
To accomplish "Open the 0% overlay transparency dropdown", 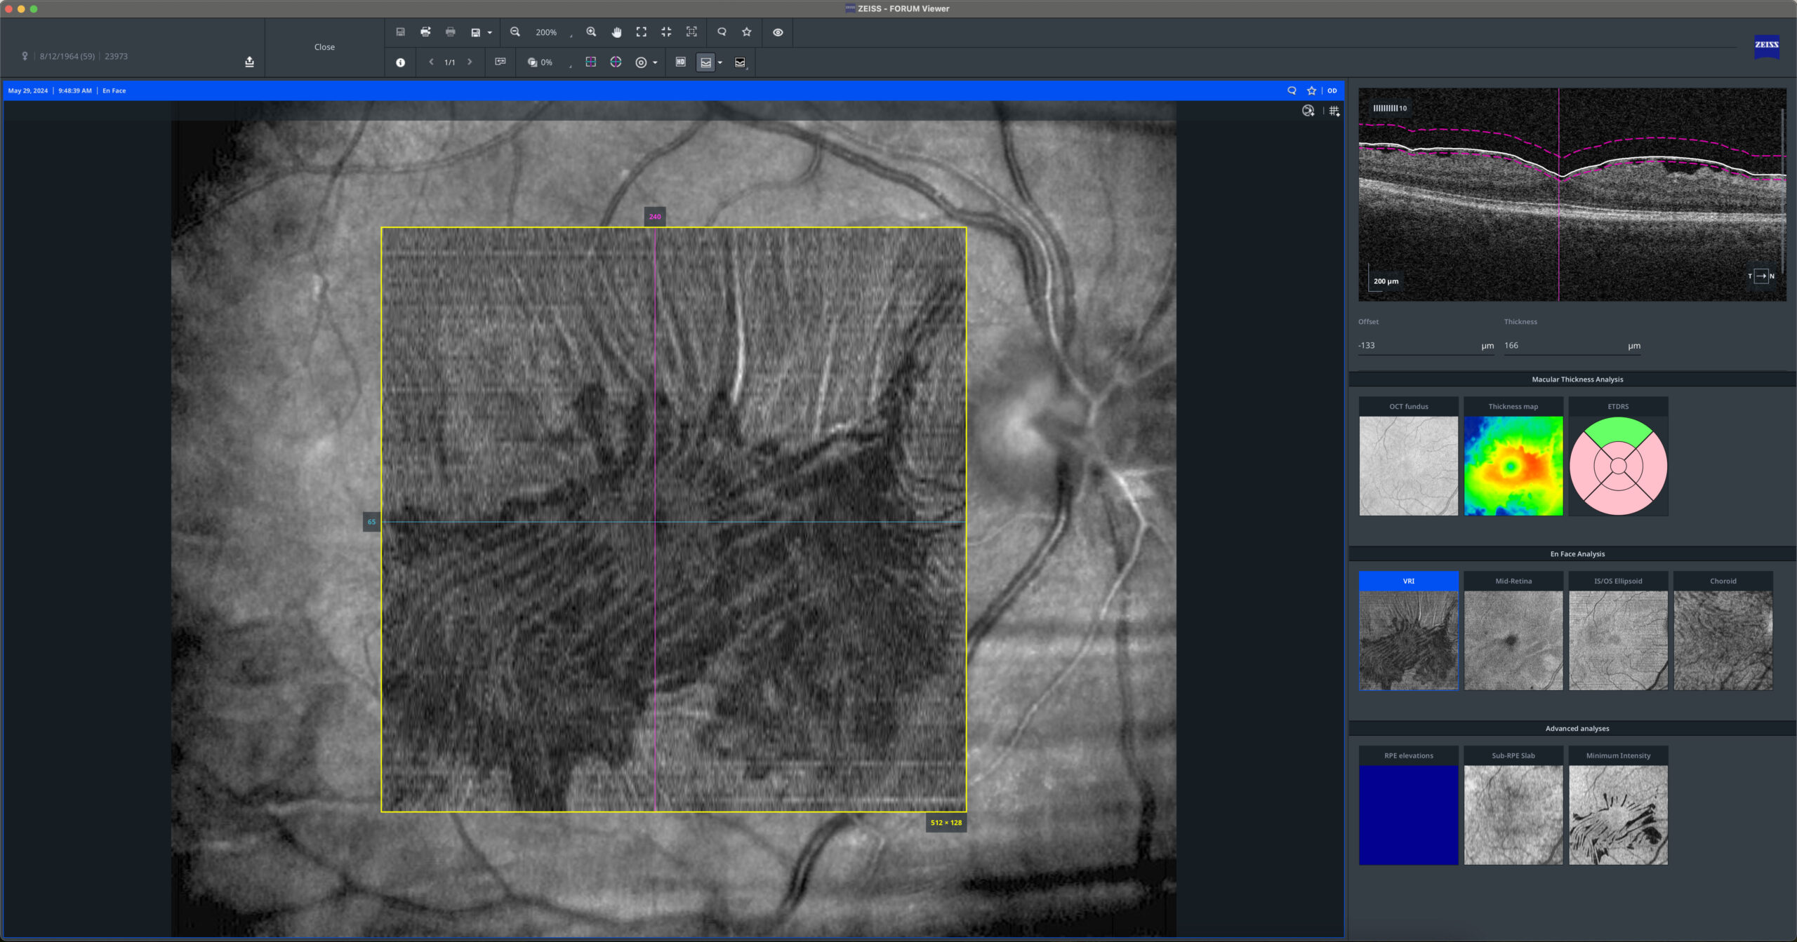I will [x=550, y=63].
